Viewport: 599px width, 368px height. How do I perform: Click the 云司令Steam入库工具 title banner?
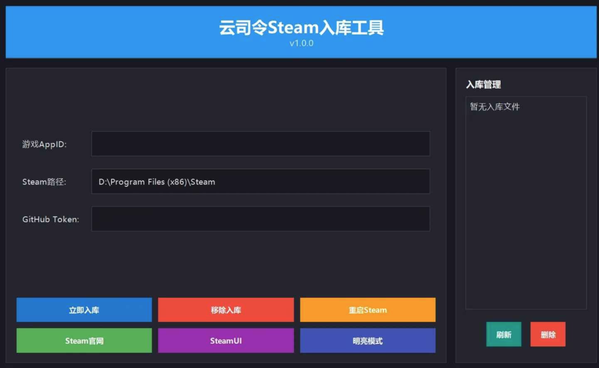tap(299, 28)
